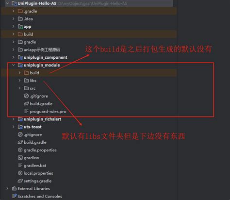Click the gradle.properties gear icon
Screen dimensions: 230x200
[20, 150]
